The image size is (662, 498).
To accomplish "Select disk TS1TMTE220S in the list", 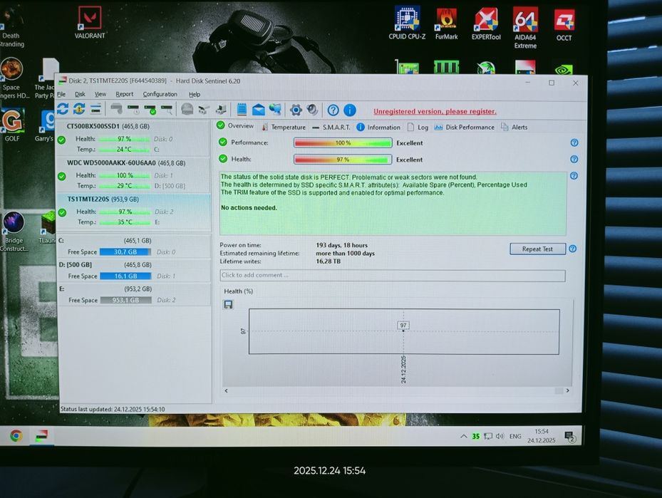I will click(134, 211).
